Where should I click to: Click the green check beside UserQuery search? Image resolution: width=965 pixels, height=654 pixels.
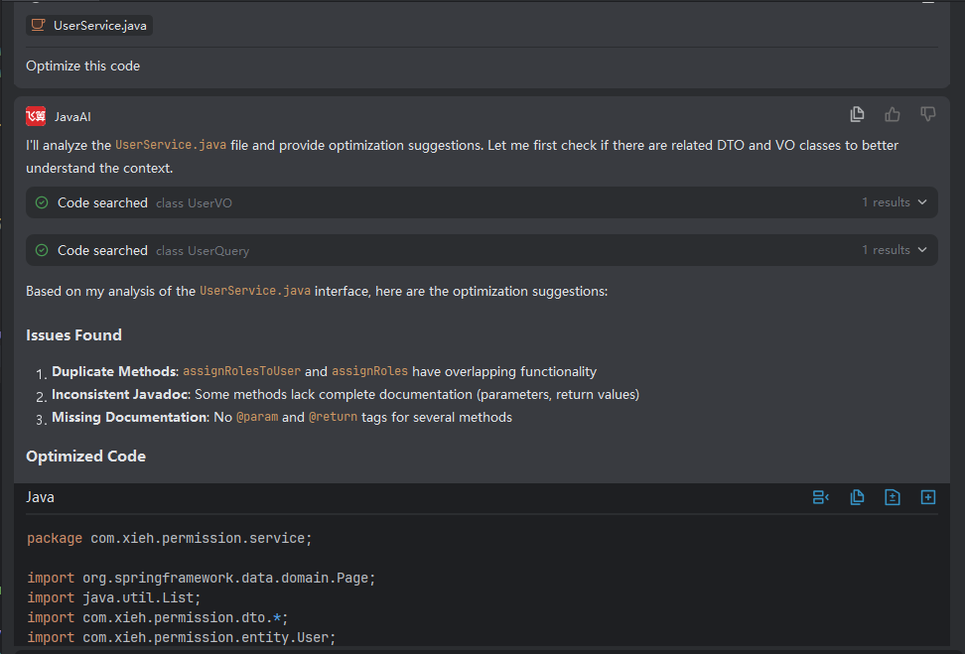[x=42, y=250]
